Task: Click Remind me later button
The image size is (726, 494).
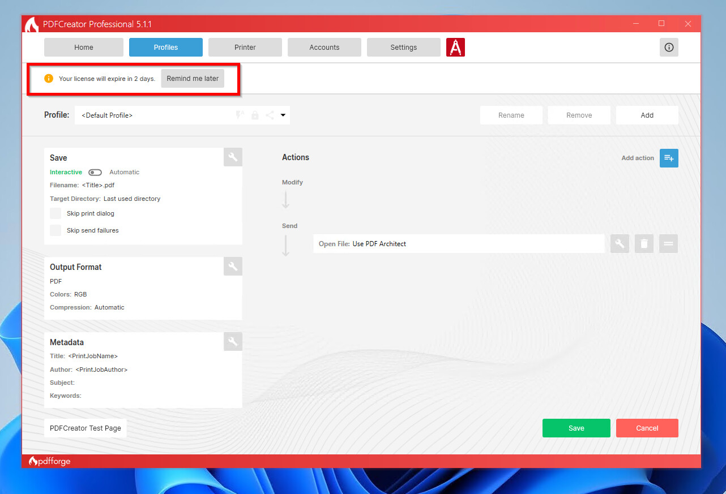Action: 193,79
